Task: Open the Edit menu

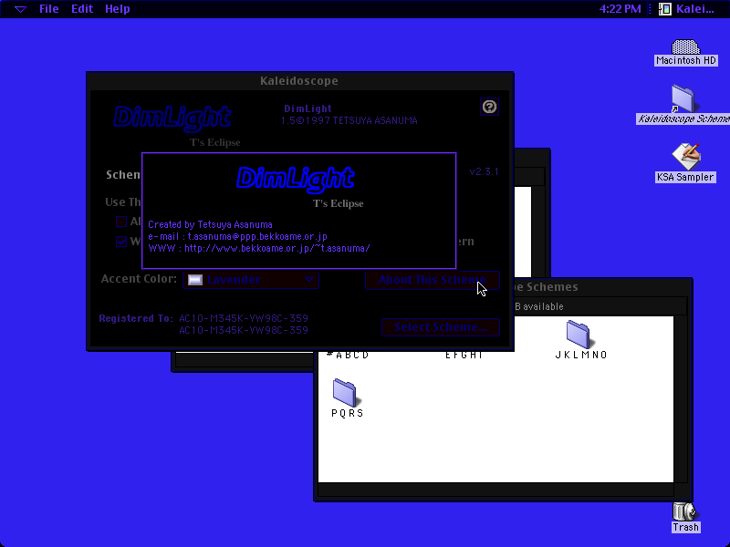Action: 82,9
